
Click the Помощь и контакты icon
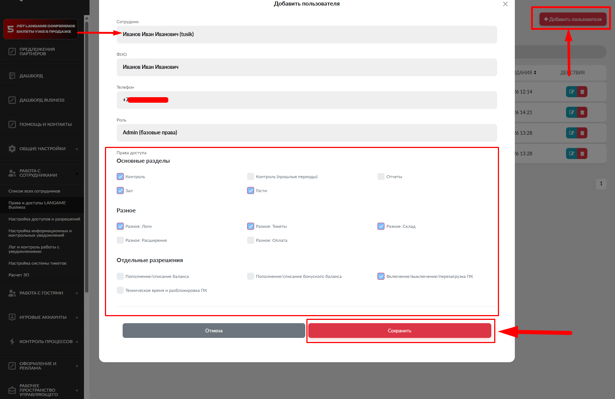[x=12, y=124]
